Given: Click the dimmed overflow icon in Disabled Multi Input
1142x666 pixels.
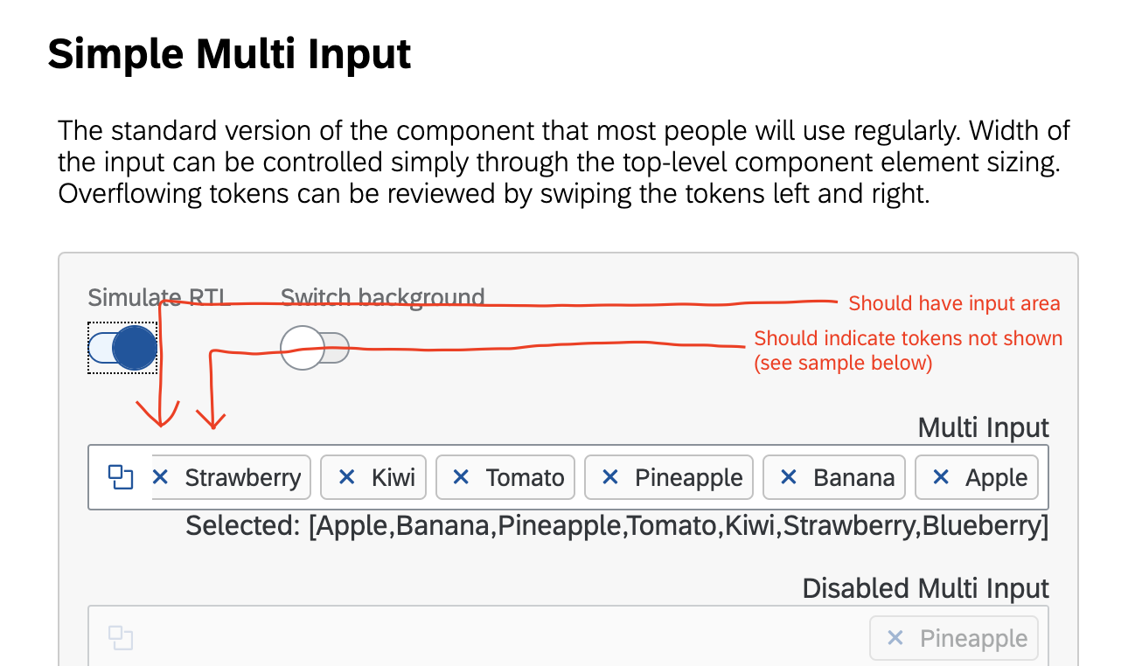Looking at the screenshot, I should pyautogui.click(x=119, y=637).
